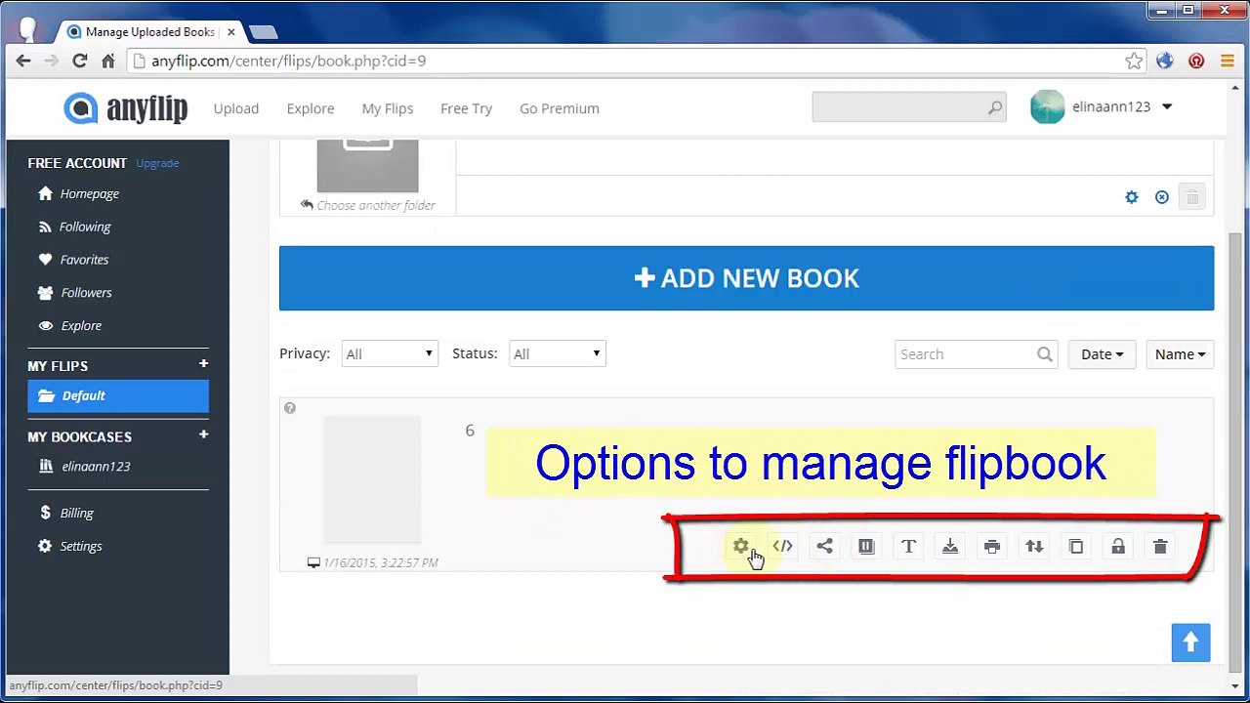Open Followers in the sidebar

click(86, 293)
